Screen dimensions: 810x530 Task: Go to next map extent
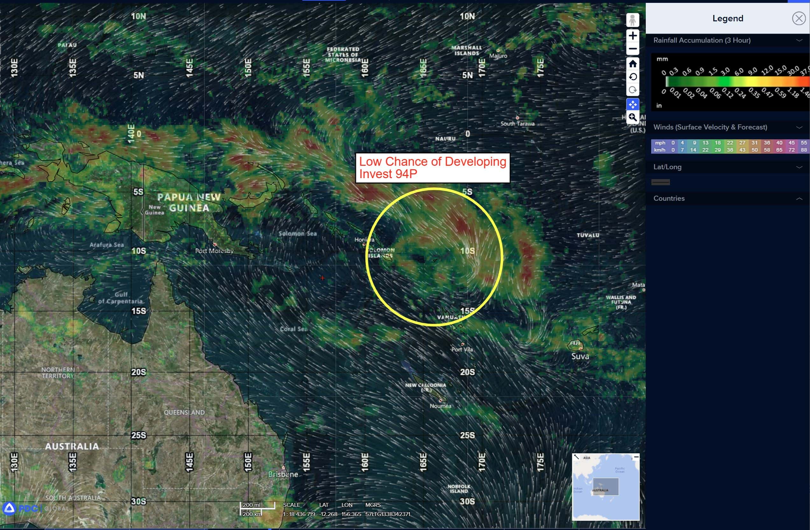point(632,90)
